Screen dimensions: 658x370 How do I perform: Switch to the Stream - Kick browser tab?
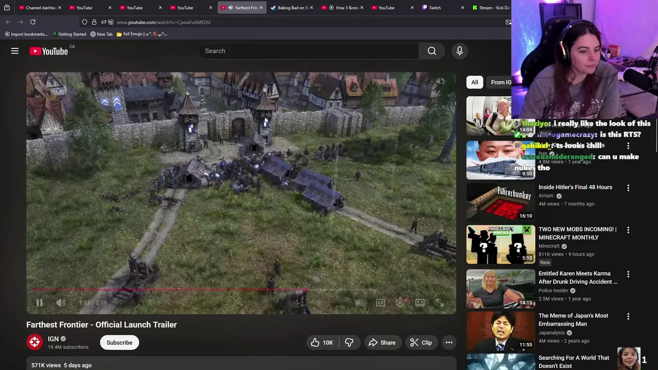point(491,8)
